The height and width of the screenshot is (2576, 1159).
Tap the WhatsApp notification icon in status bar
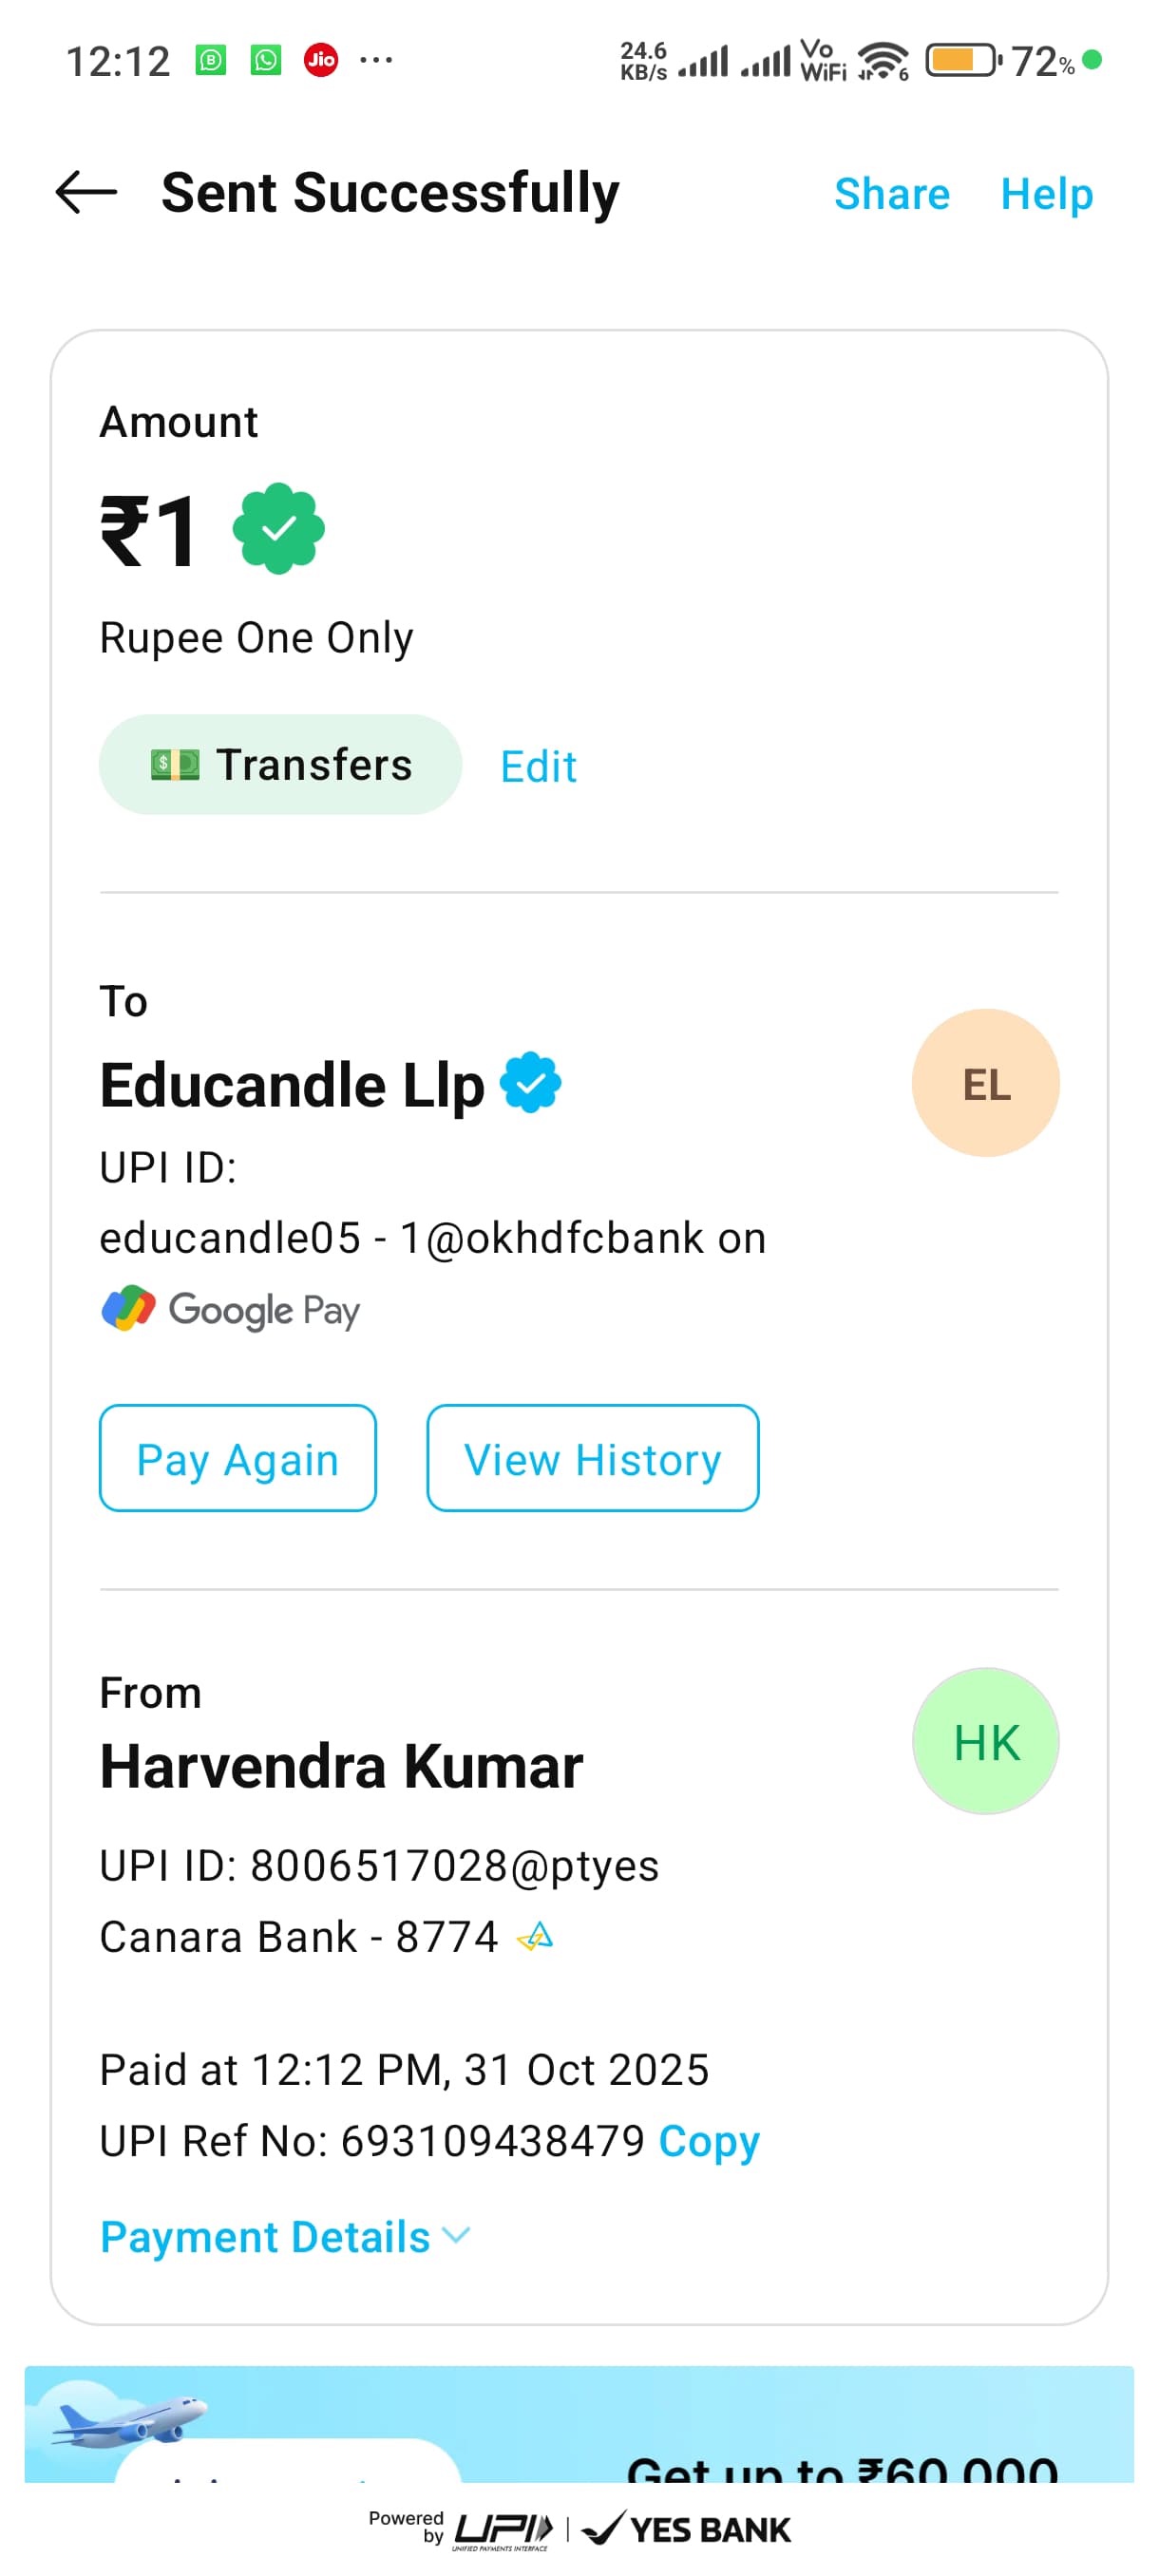tap(266, 60)
